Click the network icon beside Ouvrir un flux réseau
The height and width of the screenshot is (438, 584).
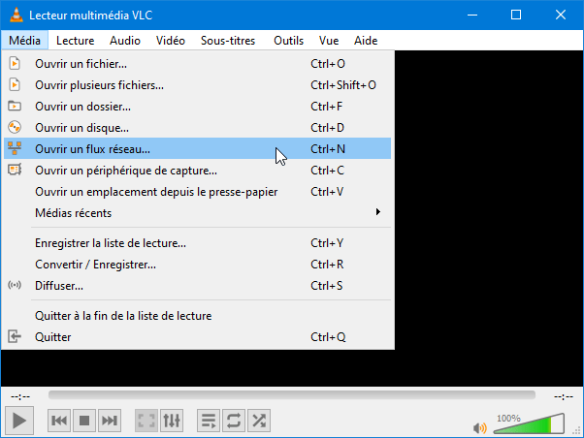pos(15,148)
